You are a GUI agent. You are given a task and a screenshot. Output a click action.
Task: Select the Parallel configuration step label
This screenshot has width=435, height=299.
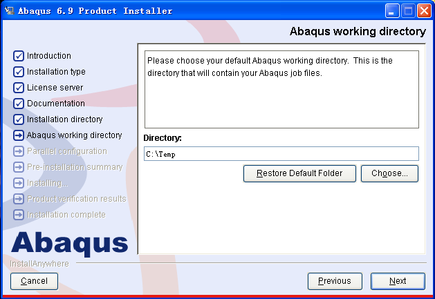[x=67, y=151]
